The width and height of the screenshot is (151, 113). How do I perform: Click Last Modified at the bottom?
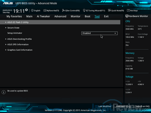pyautogui.click(x=105, y=106)
